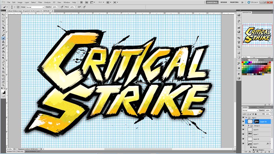Open brush Mode dropdown
The image size is (274, 154).
[x=35, y=7]
